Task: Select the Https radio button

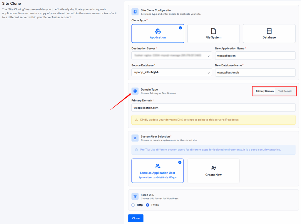Action: click(x=148, y=205)
